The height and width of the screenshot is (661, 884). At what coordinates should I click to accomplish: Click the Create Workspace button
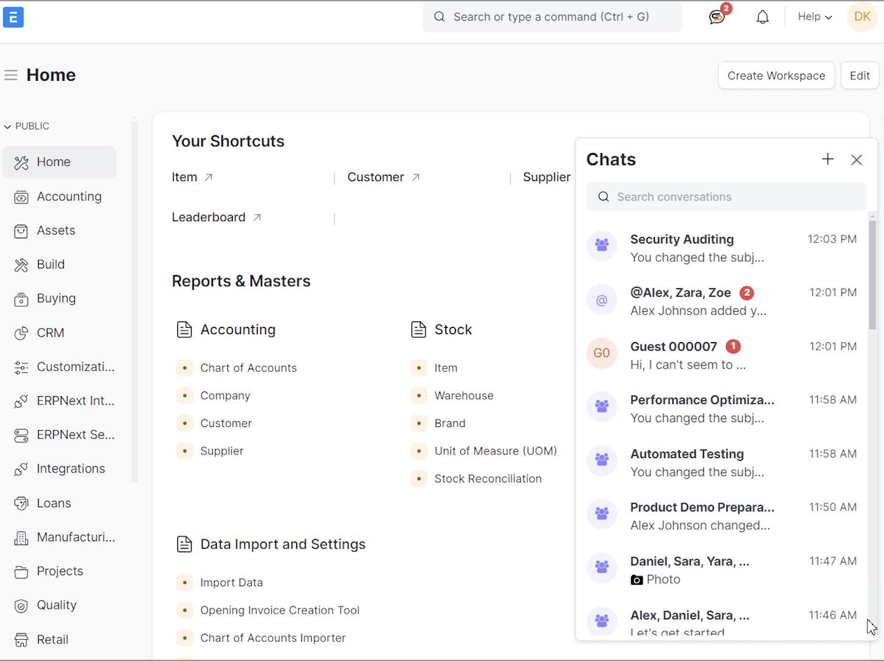(776, 76)
